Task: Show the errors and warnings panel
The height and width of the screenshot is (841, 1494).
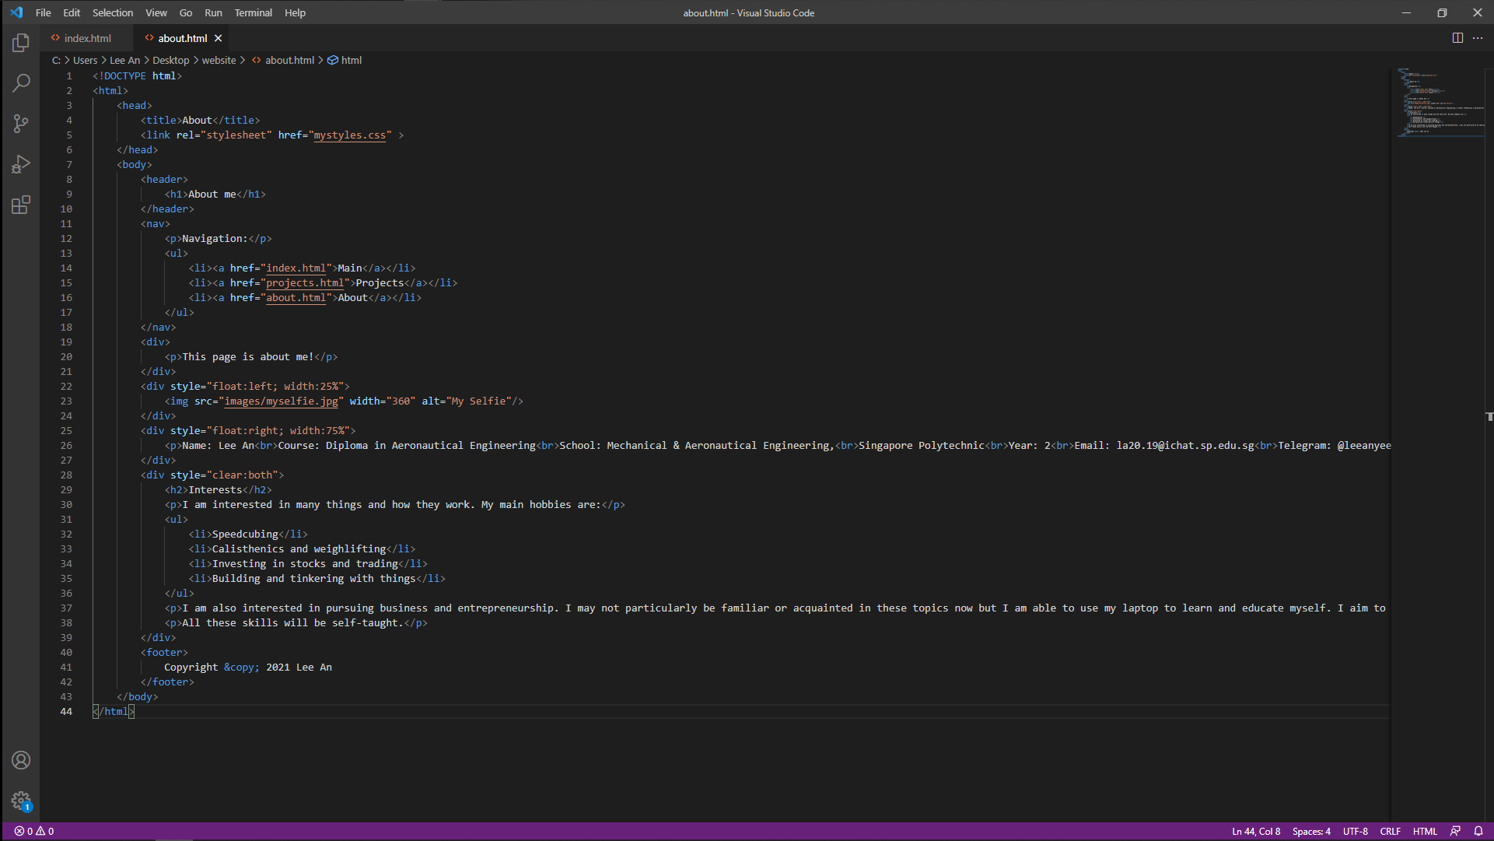Action: [x=34, y=831]
